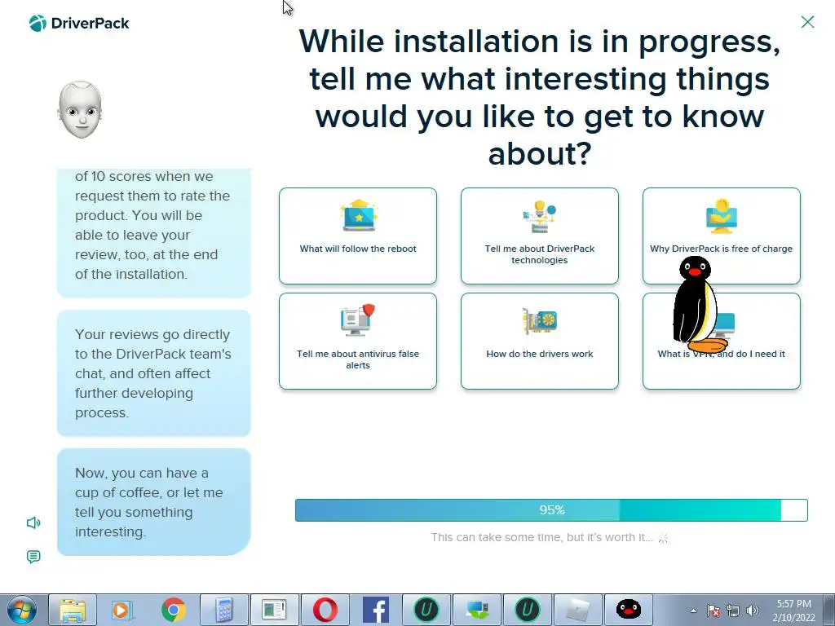Open the clock showing 5:57 PM
The height and width of the screenshot is (626, 835).
tap(794, 611)
